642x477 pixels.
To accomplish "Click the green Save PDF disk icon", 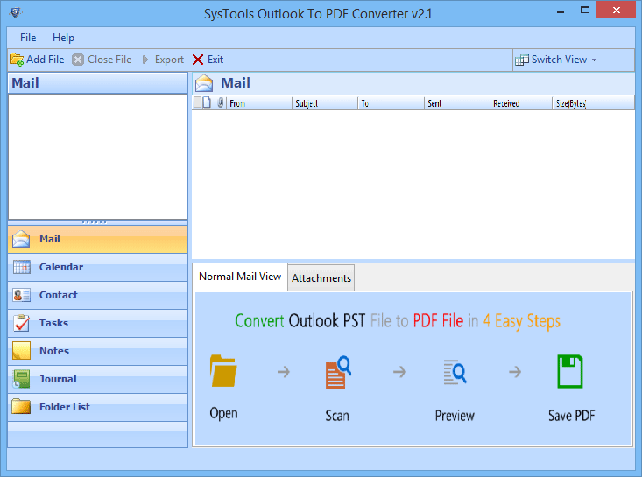I will [570, 371].
